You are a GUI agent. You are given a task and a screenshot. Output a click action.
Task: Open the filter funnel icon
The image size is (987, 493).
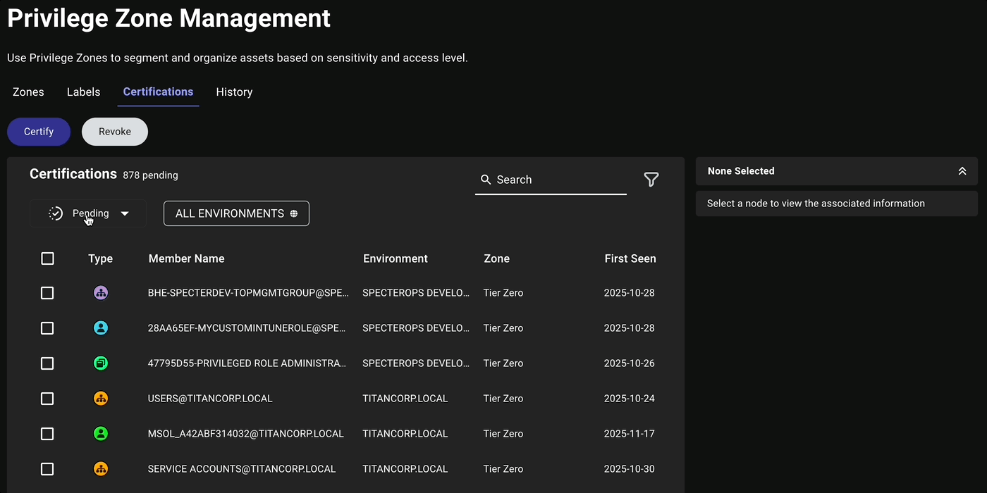coord(651,180)
